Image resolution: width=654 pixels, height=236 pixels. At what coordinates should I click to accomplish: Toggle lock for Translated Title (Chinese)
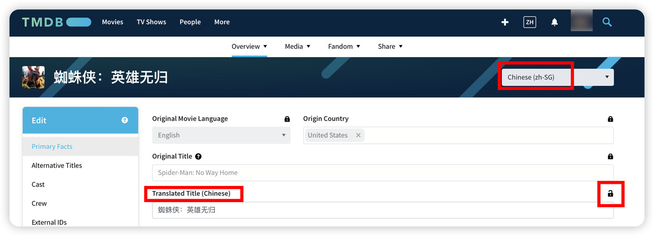[610, 194]
